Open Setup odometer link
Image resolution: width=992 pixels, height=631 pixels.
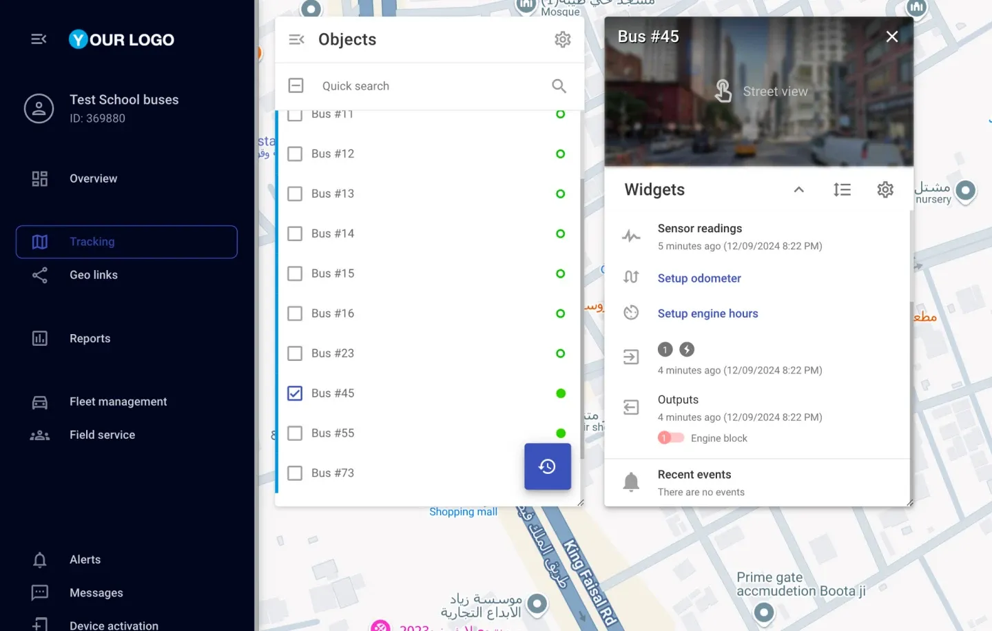pos(699,278)
